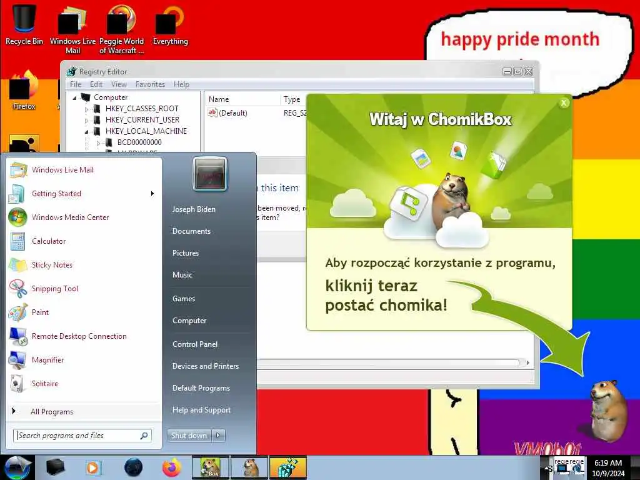Click the Solitaire cards icon
Image resolution: width=640 pixels, height=480 pixels.
pos(18,383)
